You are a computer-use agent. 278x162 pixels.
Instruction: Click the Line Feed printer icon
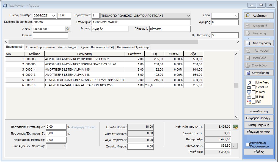coord(249,82)
